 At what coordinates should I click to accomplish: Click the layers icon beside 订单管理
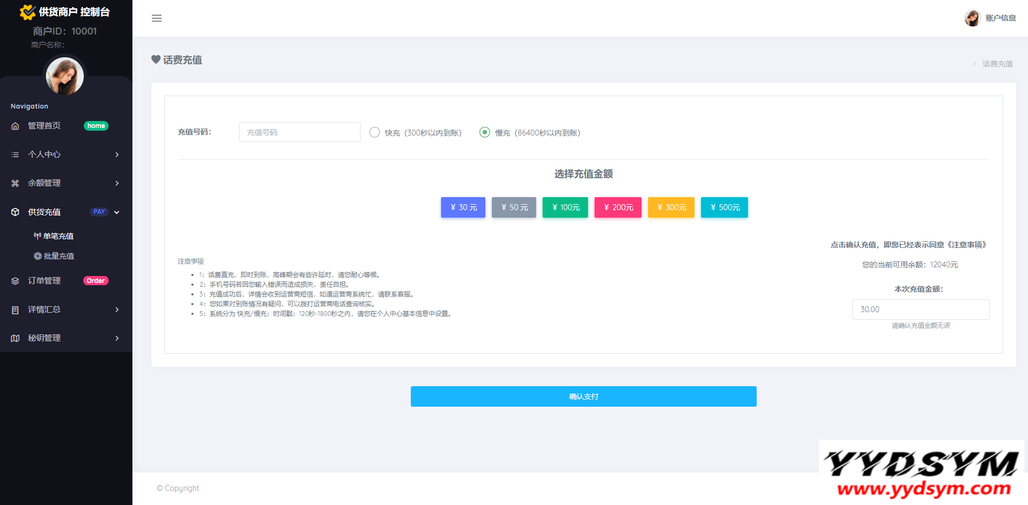(15, 281)
